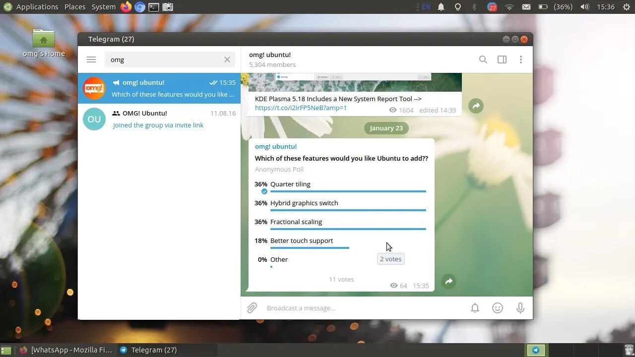635x357 pixels.
Task: Click the 15:36 clock
Action: (x=606, y=7)
